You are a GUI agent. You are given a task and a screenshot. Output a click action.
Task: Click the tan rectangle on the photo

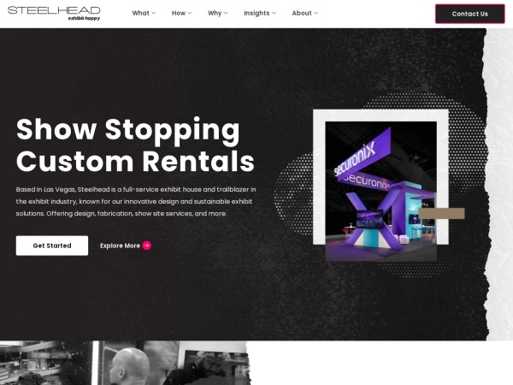441,213
